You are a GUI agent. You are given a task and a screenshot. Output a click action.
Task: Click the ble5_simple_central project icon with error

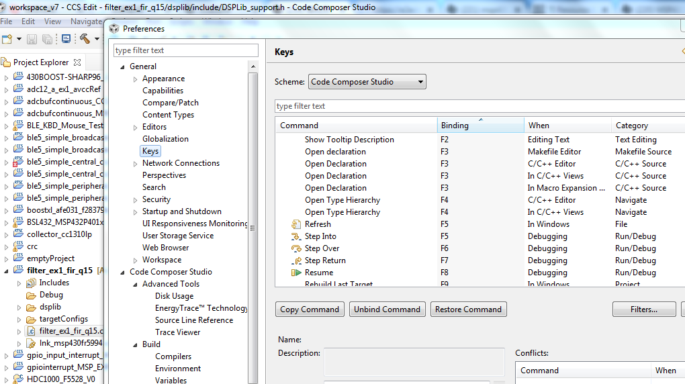18,161
